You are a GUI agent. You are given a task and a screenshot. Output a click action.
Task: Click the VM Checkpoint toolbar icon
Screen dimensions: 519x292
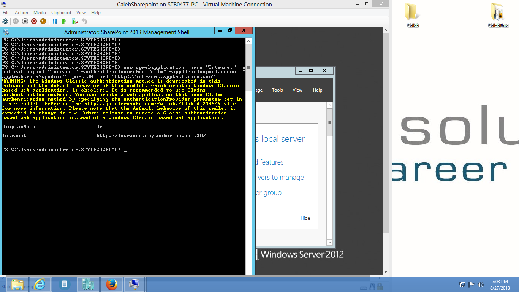click(75, 21)
